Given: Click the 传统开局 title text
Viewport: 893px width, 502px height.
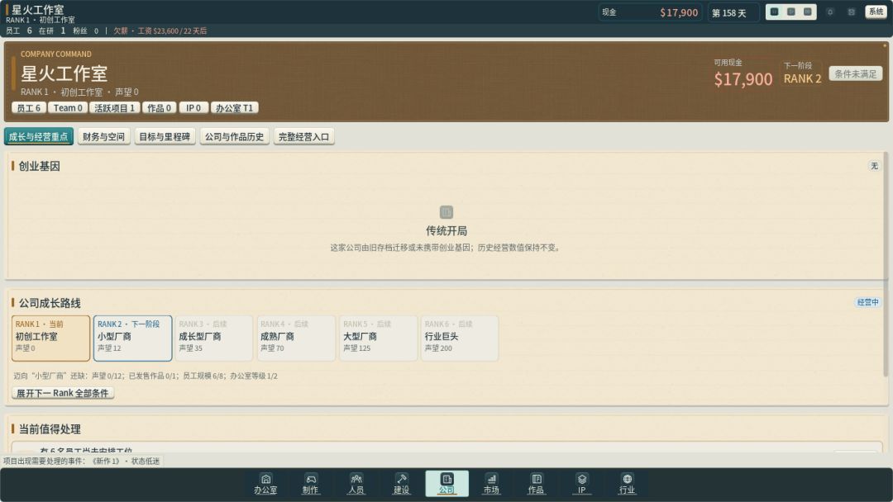Looking at the screenshot, I should (x=446, y=231).
